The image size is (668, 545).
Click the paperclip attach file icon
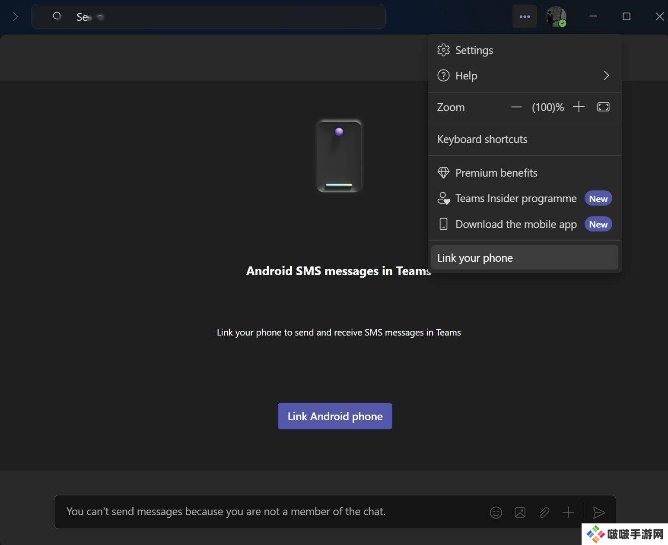click(x=544, y=512)
